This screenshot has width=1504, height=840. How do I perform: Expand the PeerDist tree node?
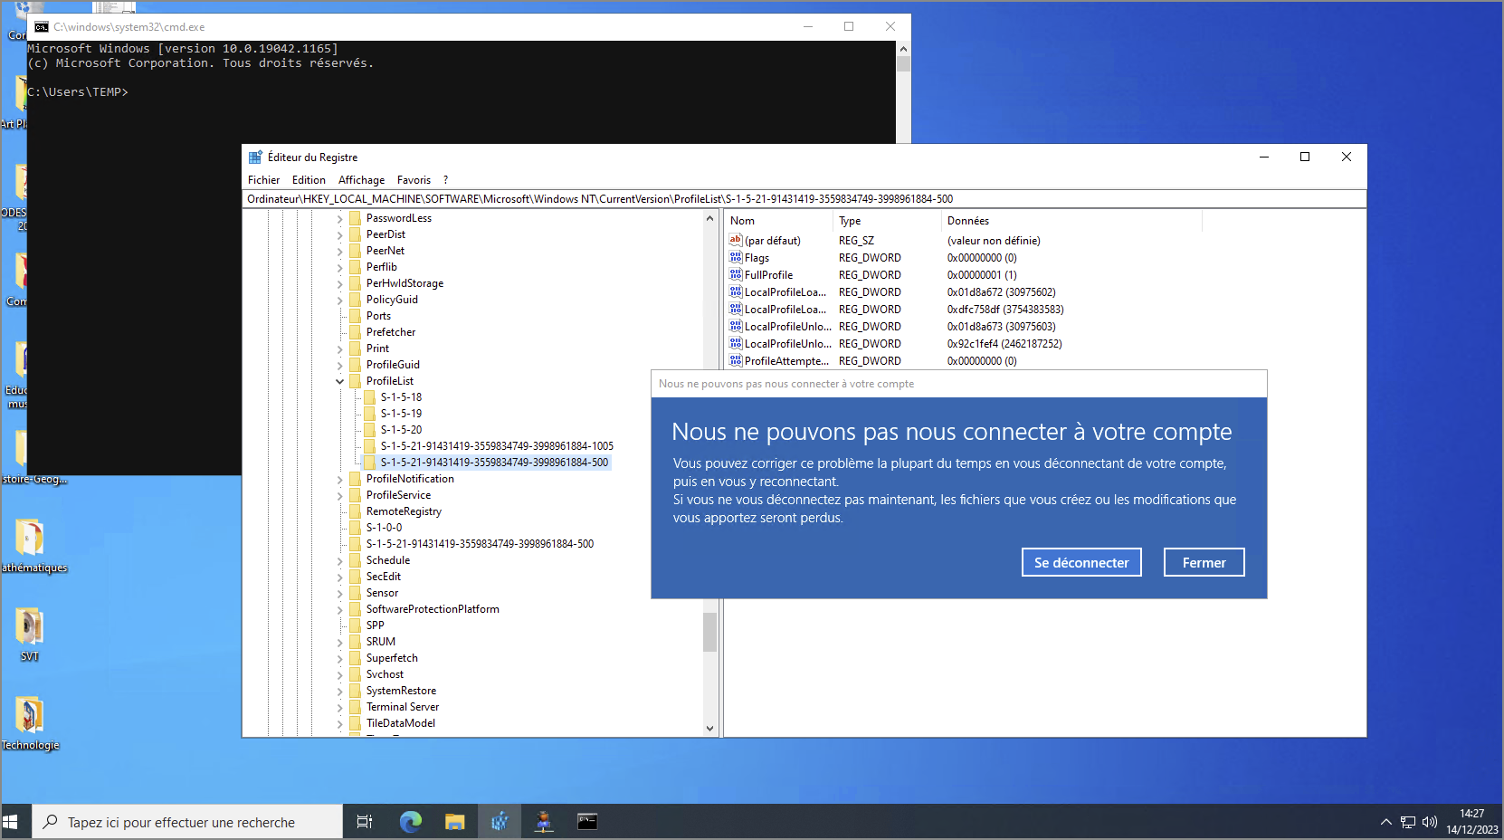click(340, 234)
